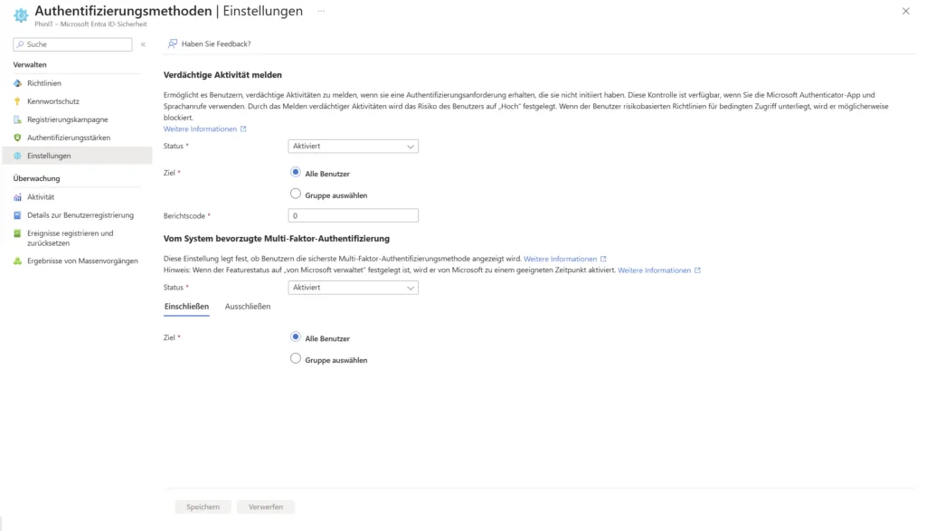The height and width of the screenshot is (531, 926).
Task: Click the Verwerfen button
Action: (265, 507)
